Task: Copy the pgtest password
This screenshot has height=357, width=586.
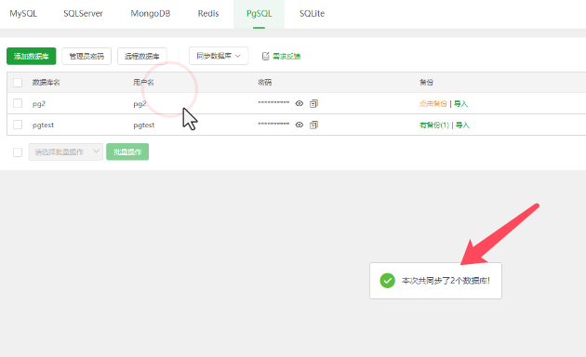Action: coord(314,125)
